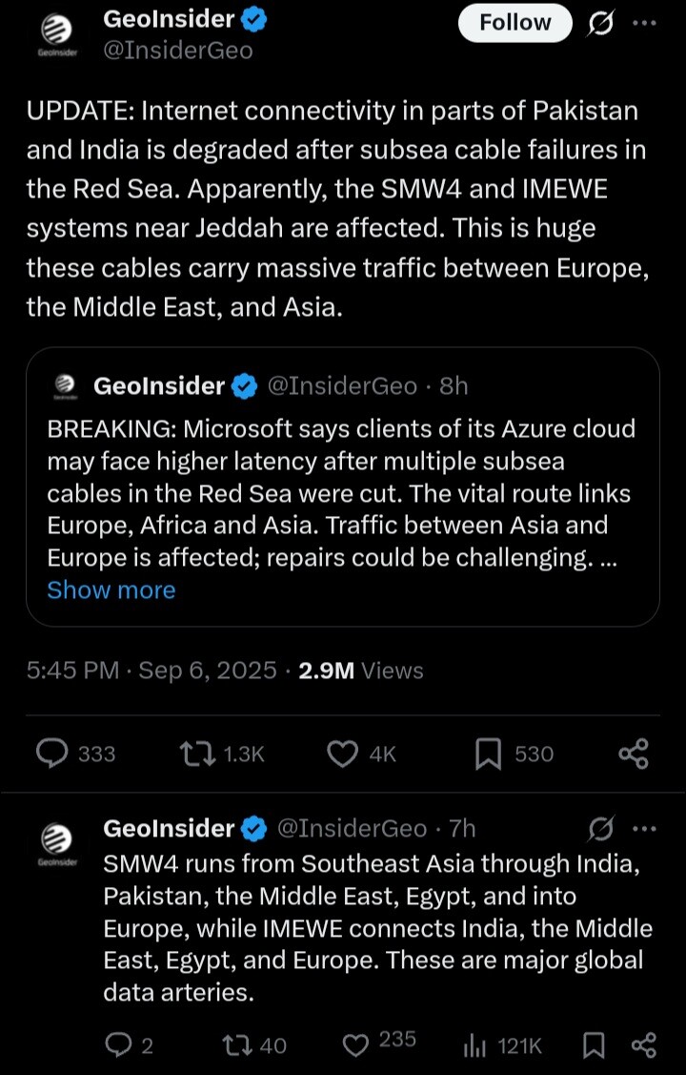This screenshot has height=1075, width=686.
Task: Open the @InsiderGeo handle under GeoInsider
Action: point(178,51)
